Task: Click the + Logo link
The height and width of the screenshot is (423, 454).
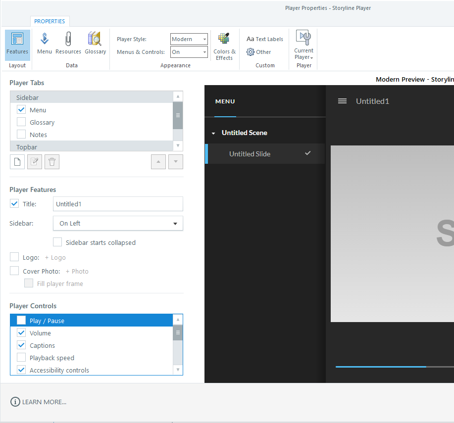Action: (x=55, y=257)
